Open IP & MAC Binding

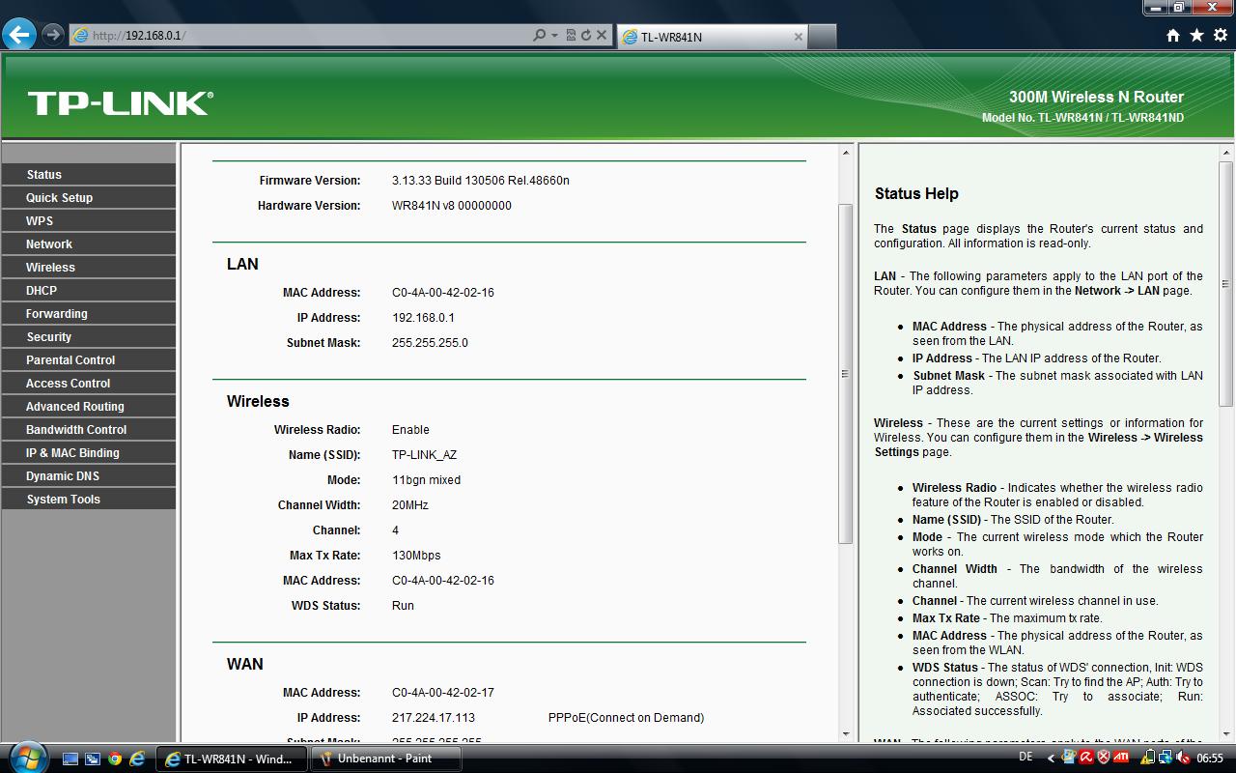(89, 452)
